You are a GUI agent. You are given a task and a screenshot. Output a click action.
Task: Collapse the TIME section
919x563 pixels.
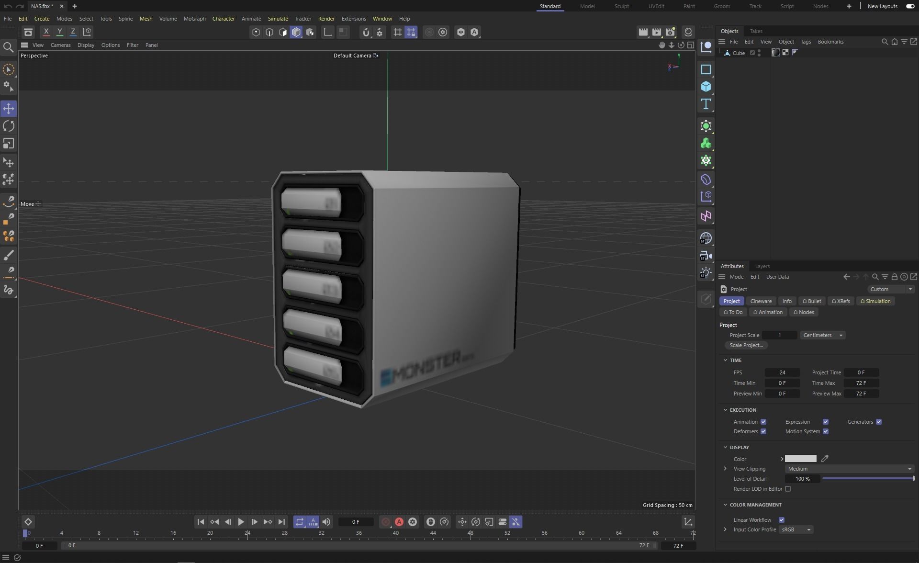click(725, 360)
